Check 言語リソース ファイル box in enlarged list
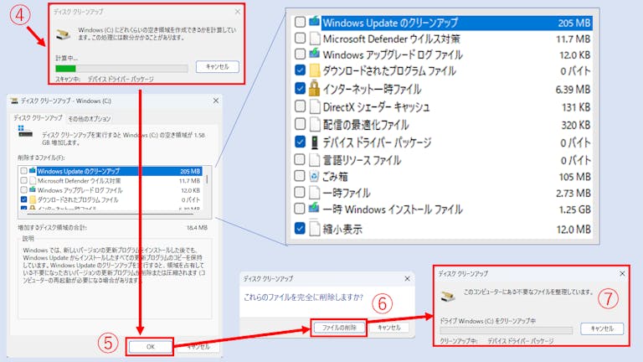643x362 pixels. click(x=300, y=159)
